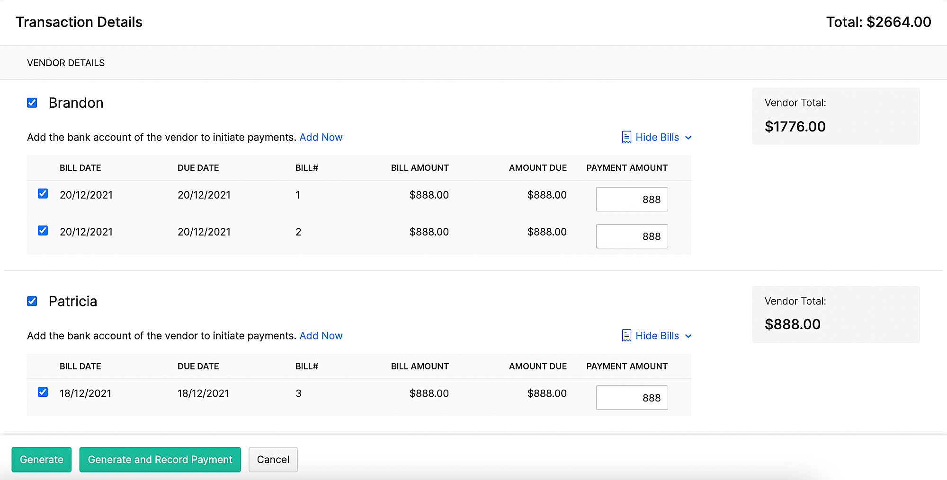The height and width of the screenshot is (480, 947).
Task: Click Hide Bills for the Brandon section
Action: 658,137
